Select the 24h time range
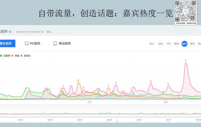Viewport: 201px width, 127px height. (x=160, y=44)
